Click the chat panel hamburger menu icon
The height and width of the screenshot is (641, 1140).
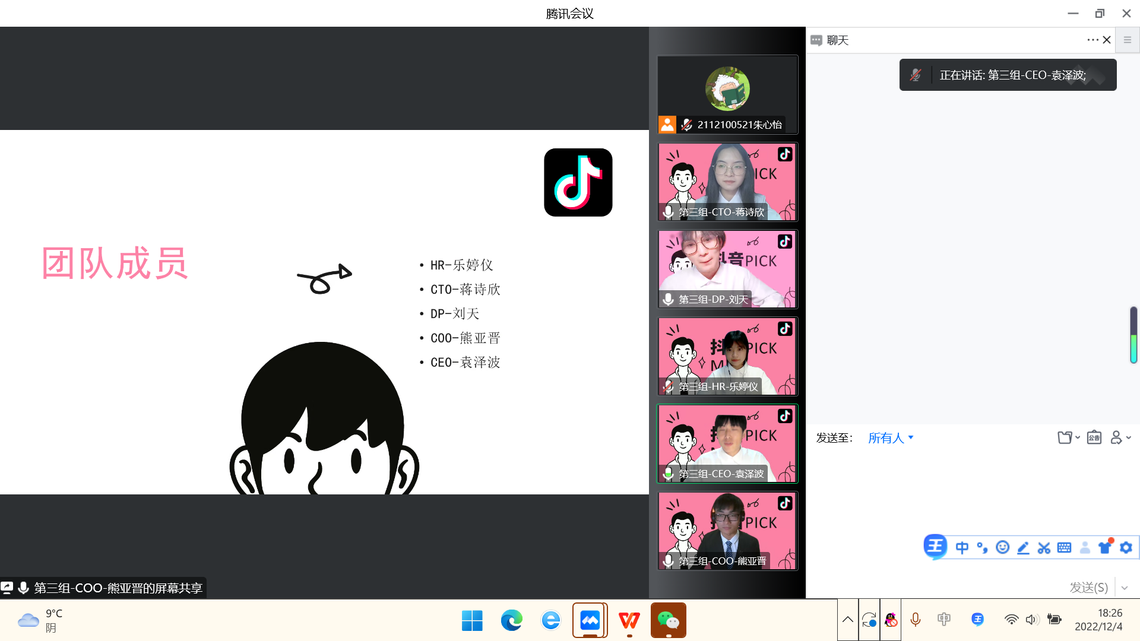point(1127,40)
